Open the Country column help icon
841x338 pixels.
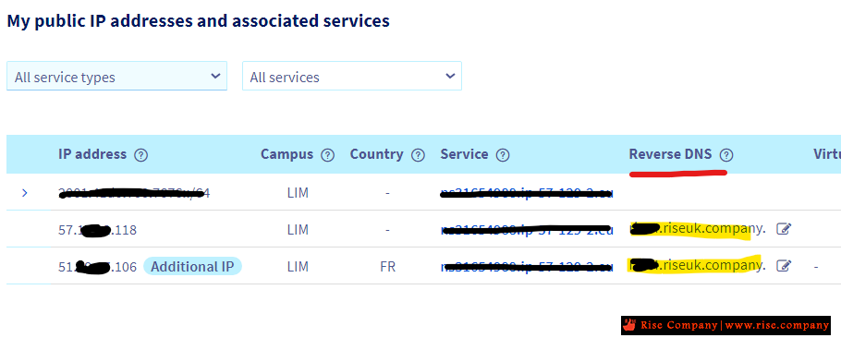418,155
